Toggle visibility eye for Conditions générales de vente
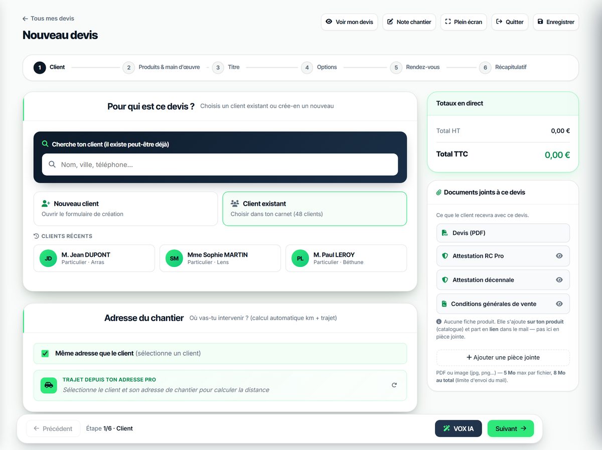The height and width of the screenshot is (450, 602). [559, 304]
